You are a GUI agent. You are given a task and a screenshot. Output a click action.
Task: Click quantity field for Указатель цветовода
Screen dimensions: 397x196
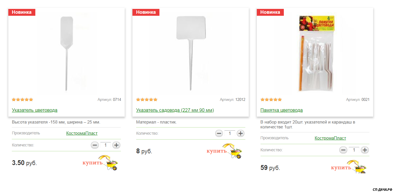105,145
